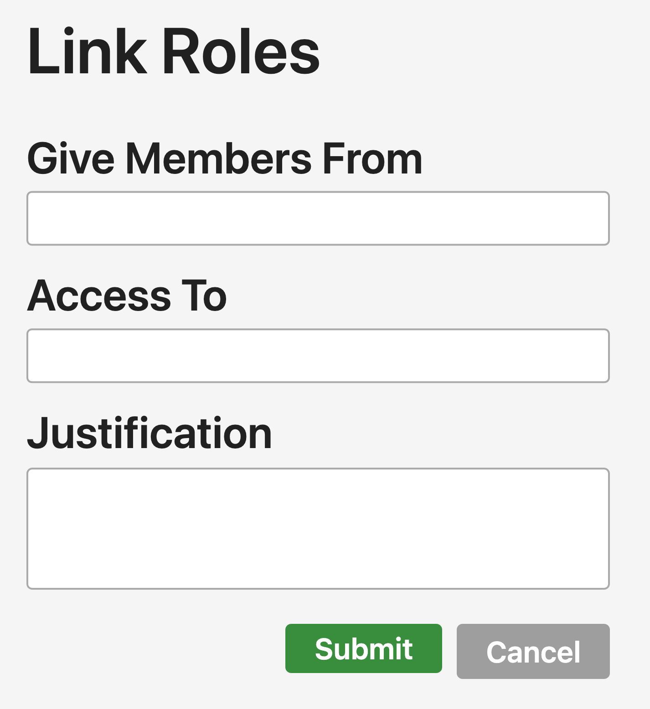Click the "Justification" label text

coord(150,433)
